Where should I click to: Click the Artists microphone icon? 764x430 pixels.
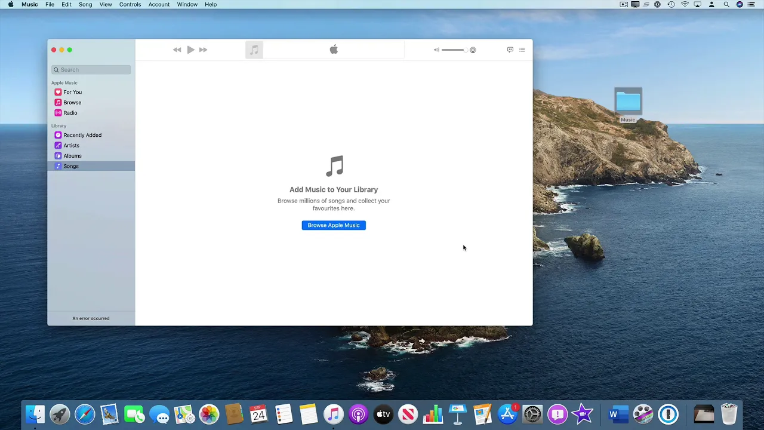[x=58, y=145]
